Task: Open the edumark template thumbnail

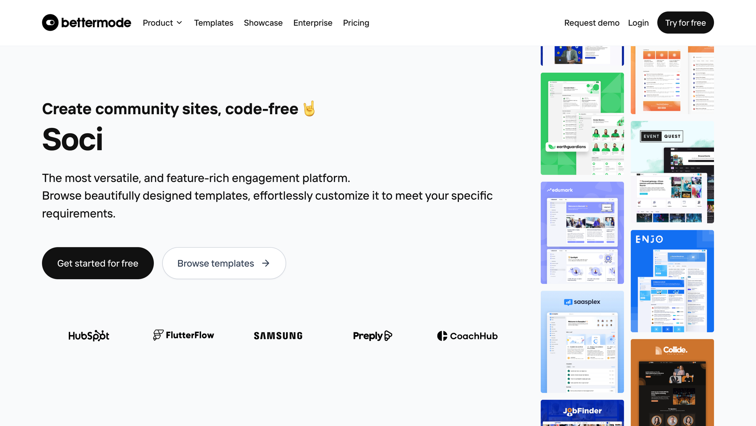Action: click(x=582, y=233)
